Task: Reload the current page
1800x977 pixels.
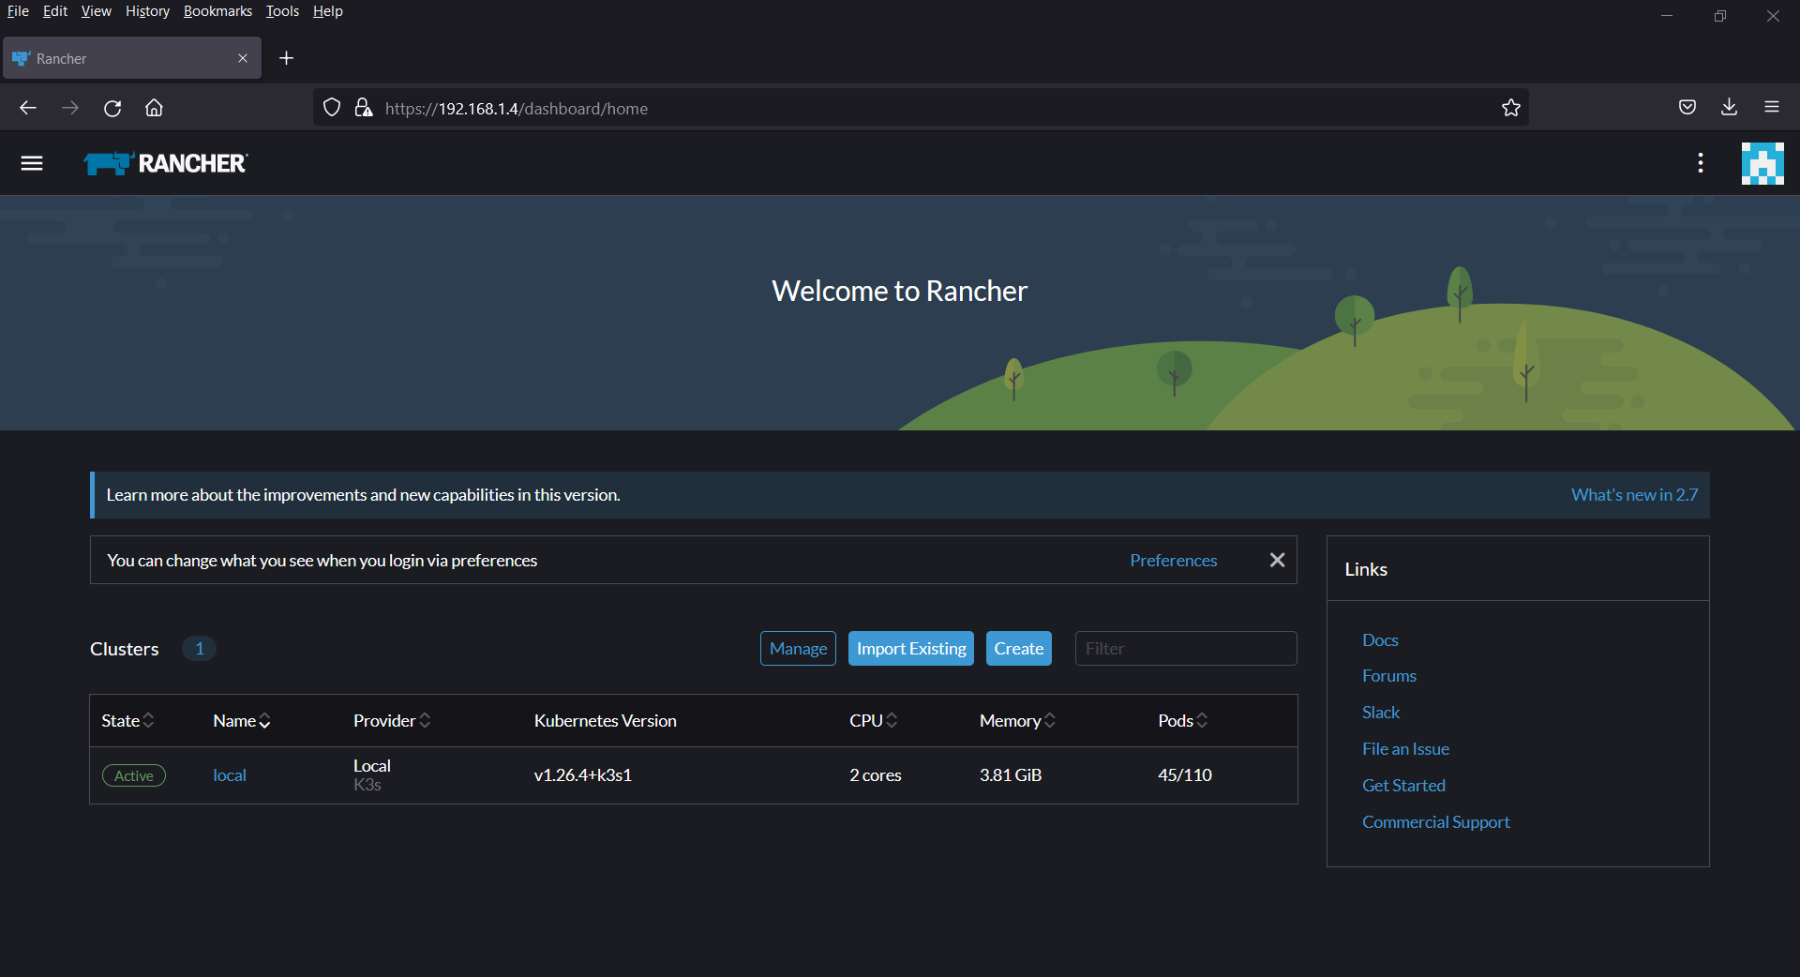Action: tap(112, 108)
